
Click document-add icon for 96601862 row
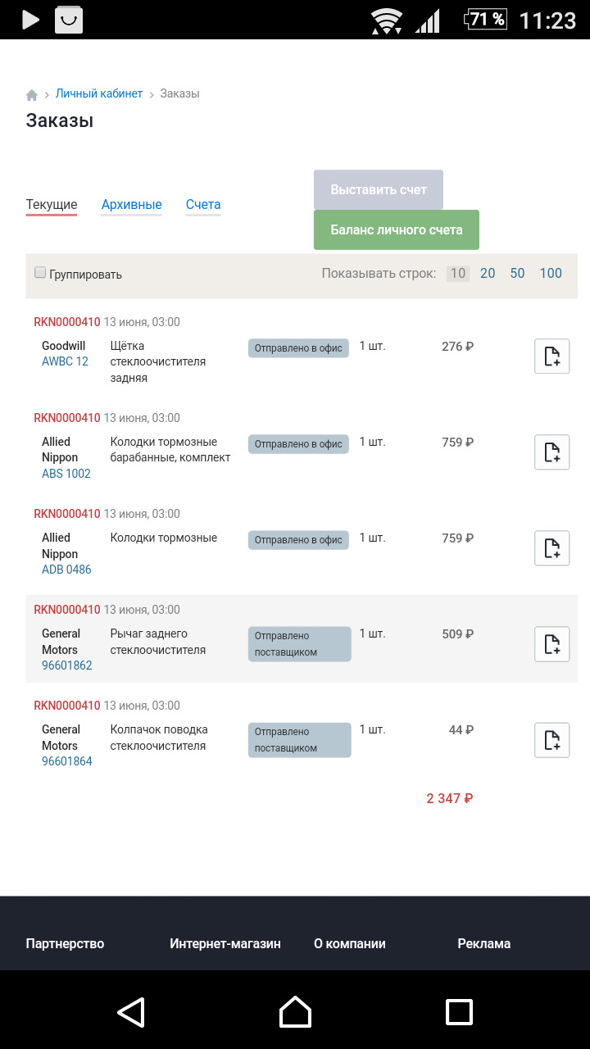point(552,643)
